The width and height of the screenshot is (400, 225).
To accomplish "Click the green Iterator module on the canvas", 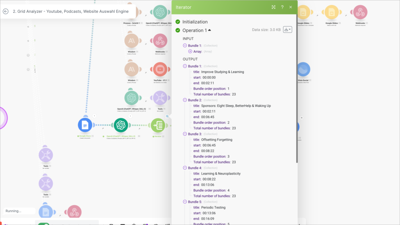I will pos(158,125).
